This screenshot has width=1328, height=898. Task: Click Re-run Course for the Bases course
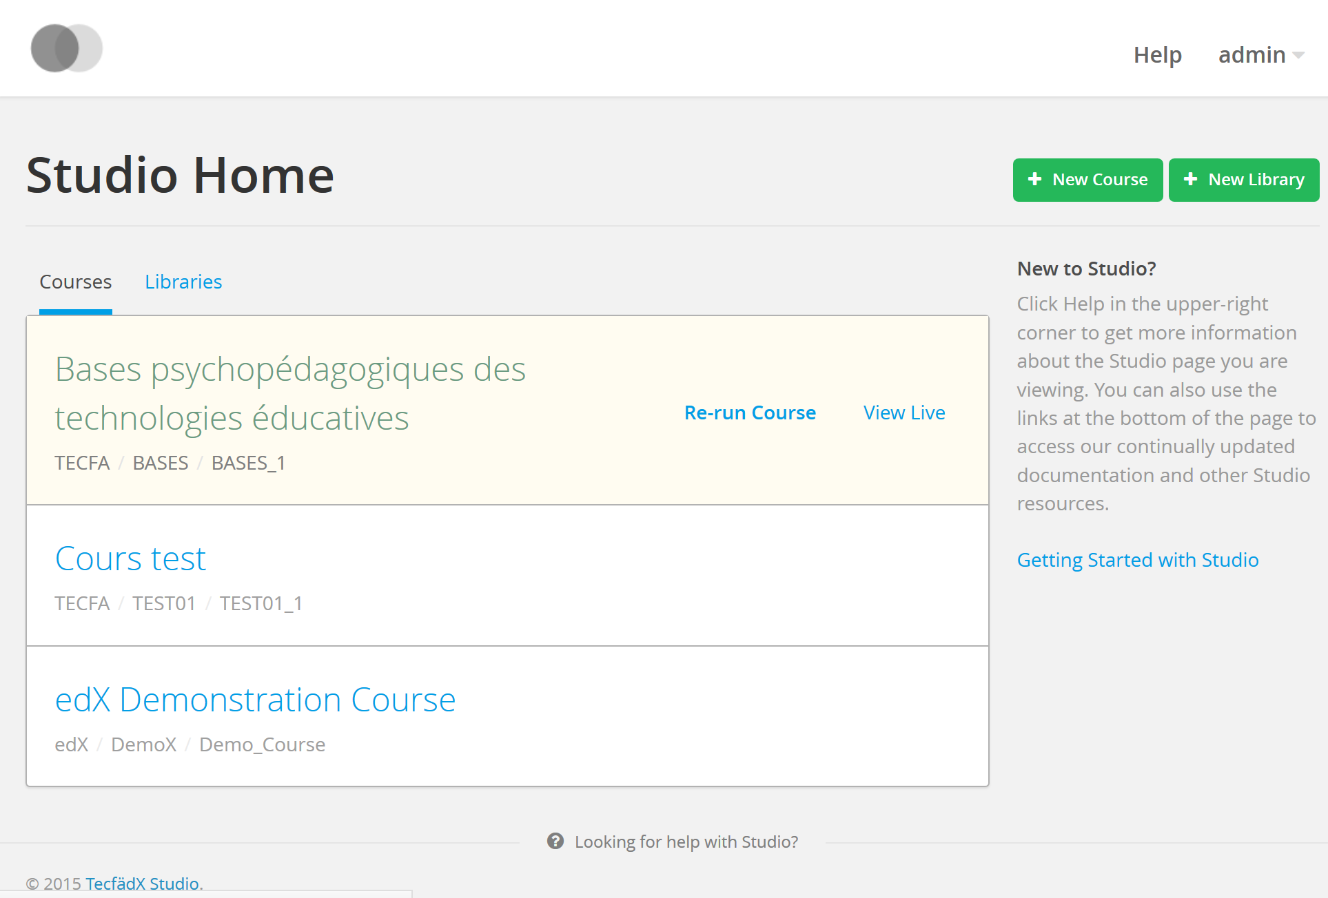pyautogui.click(x=750, y=413)
